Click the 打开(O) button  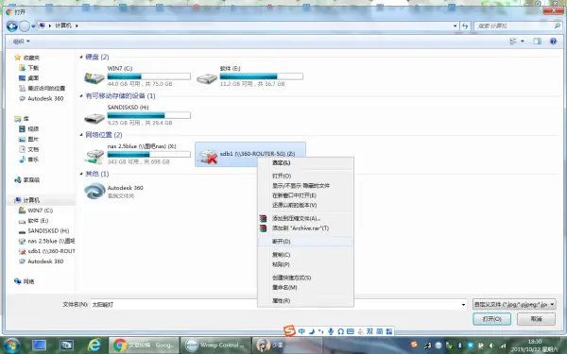coord(491,319)
